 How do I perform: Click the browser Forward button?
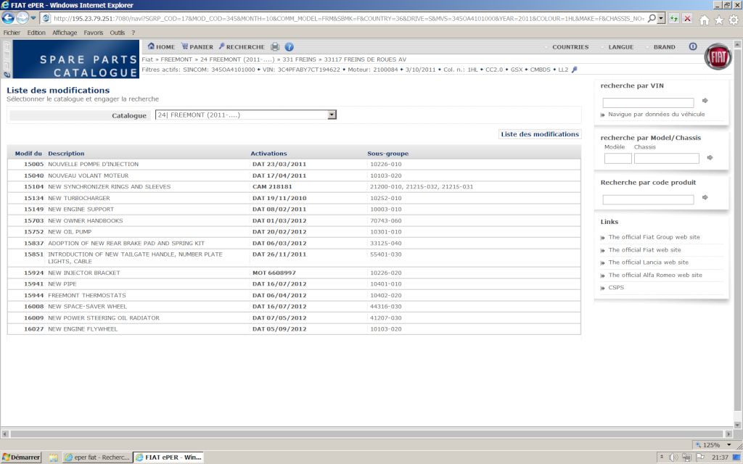22,18
